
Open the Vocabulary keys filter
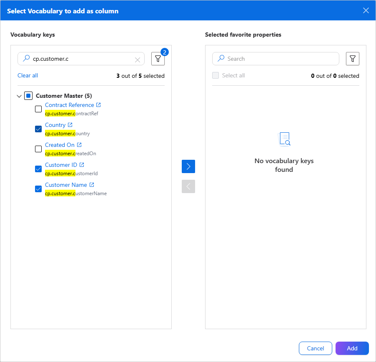pyautogui.click(x=158, y=59)
